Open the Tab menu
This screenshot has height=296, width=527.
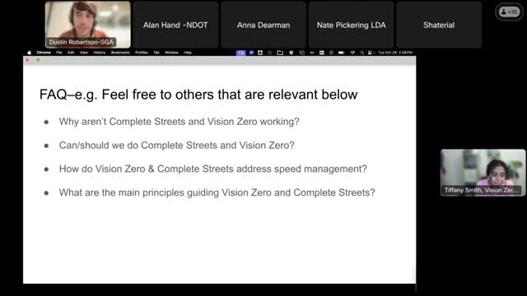point(156,53)
